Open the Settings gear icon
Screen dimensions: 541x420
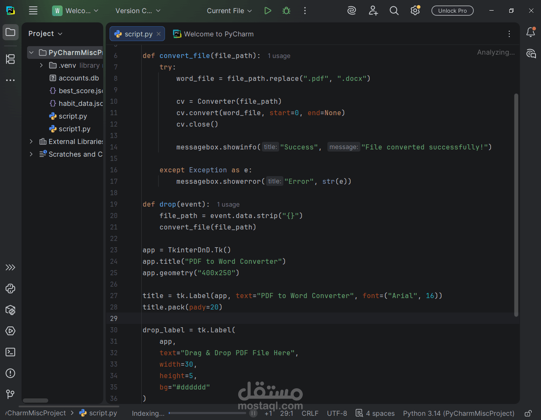(x=415, y=11)
